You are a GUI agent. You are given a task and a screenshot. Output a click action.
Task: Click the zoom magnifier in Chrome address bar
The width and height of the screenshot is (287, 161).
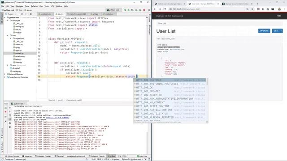(248, 9)
